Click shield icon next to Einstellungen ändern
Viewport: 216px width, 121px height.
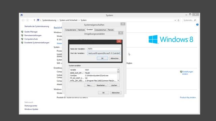(x=181, y=72)
